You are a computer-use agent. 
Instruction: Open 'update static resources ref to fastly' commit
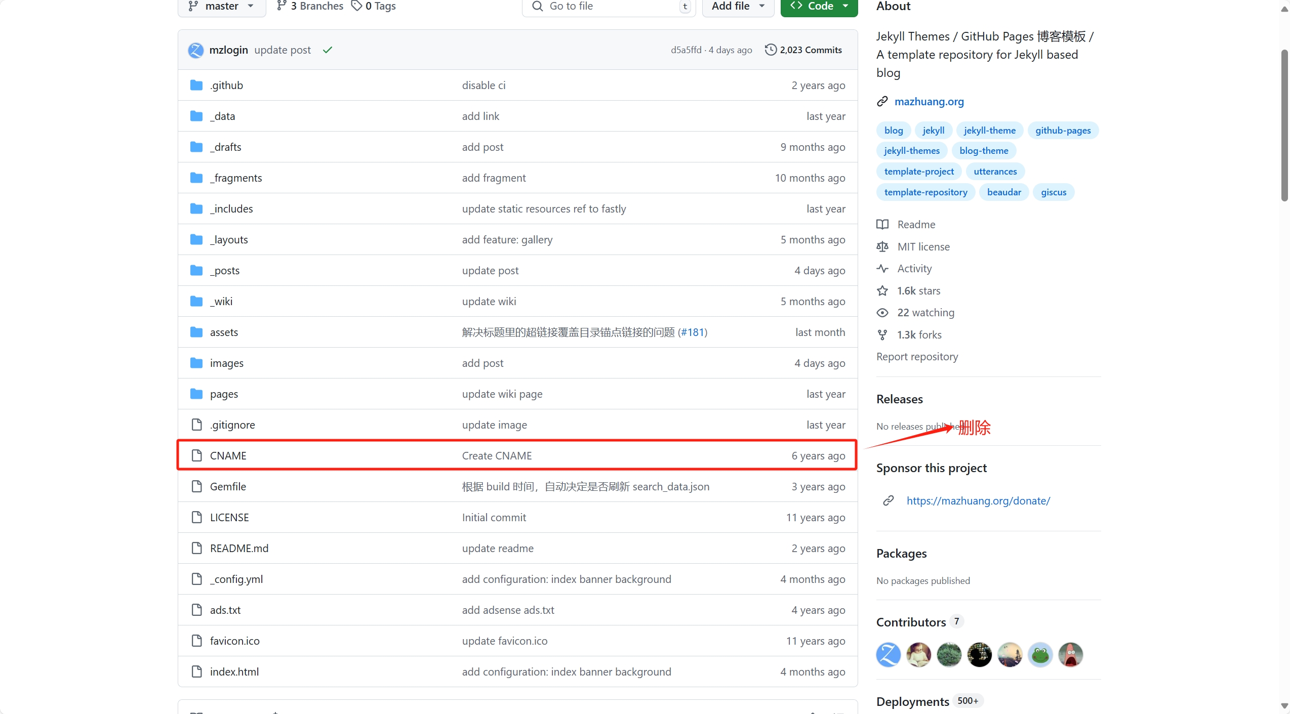[544, 209]
